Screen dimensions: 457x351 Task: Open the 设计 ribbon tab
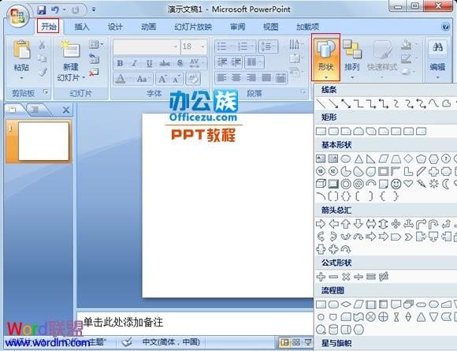[115, 27]
